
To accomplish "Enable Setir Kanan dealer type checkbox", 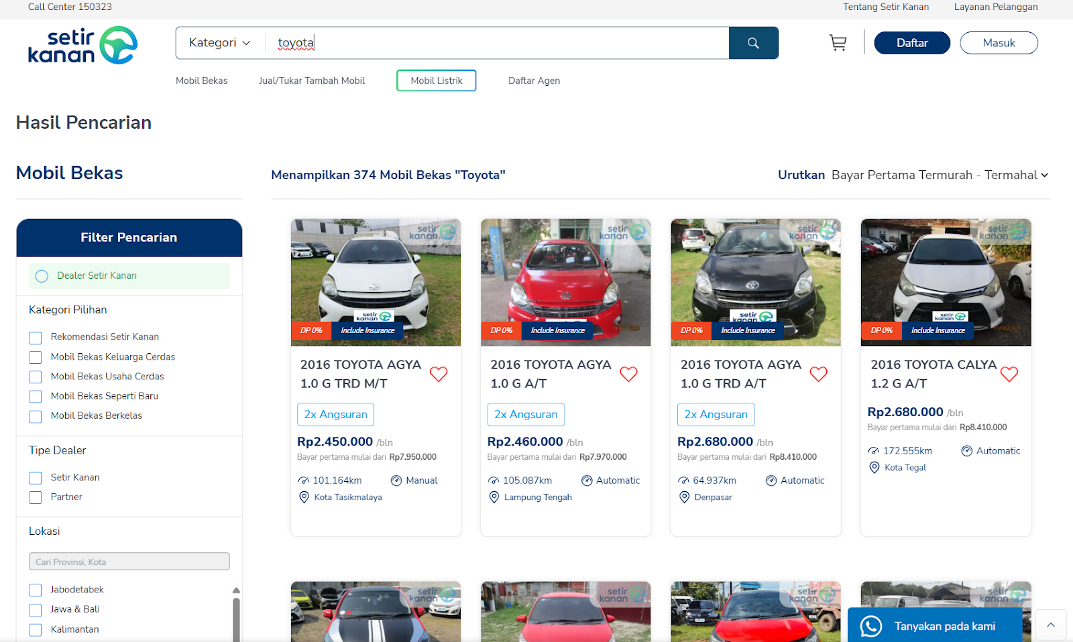I will coord(36,478).
